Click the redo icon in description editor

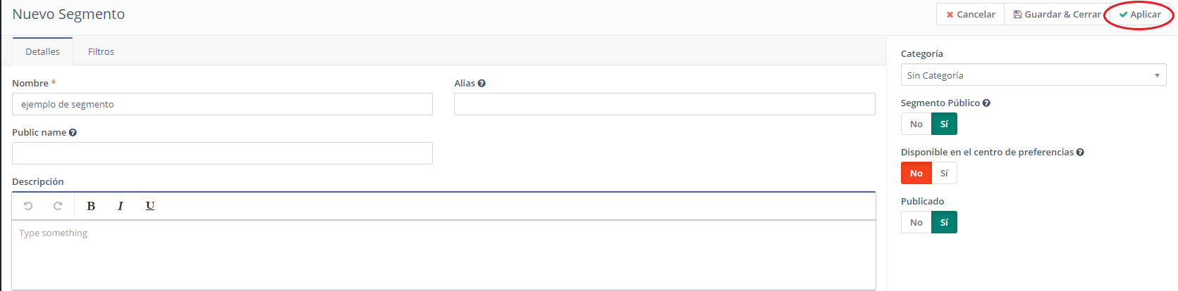coord(58,206)
